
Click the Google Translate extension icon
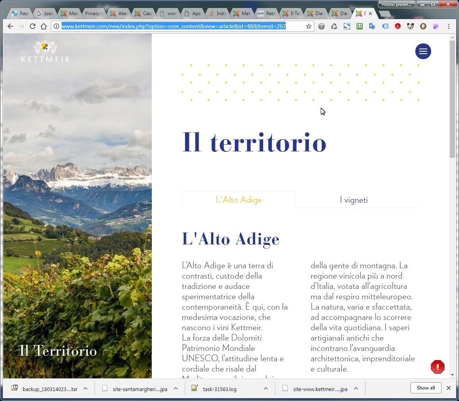[x=372, y=26]
